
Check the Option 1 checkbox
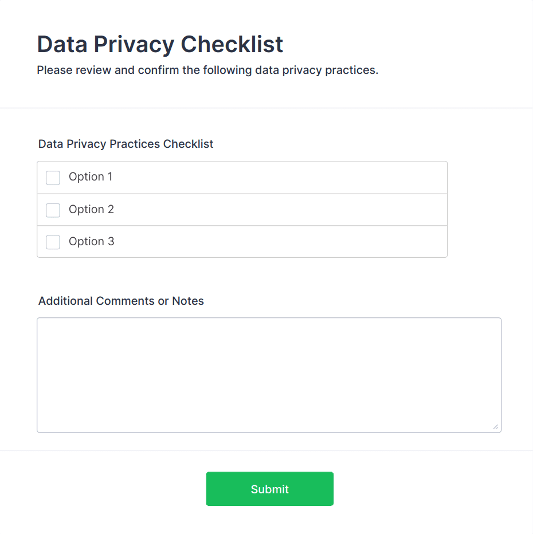(53, 178)
